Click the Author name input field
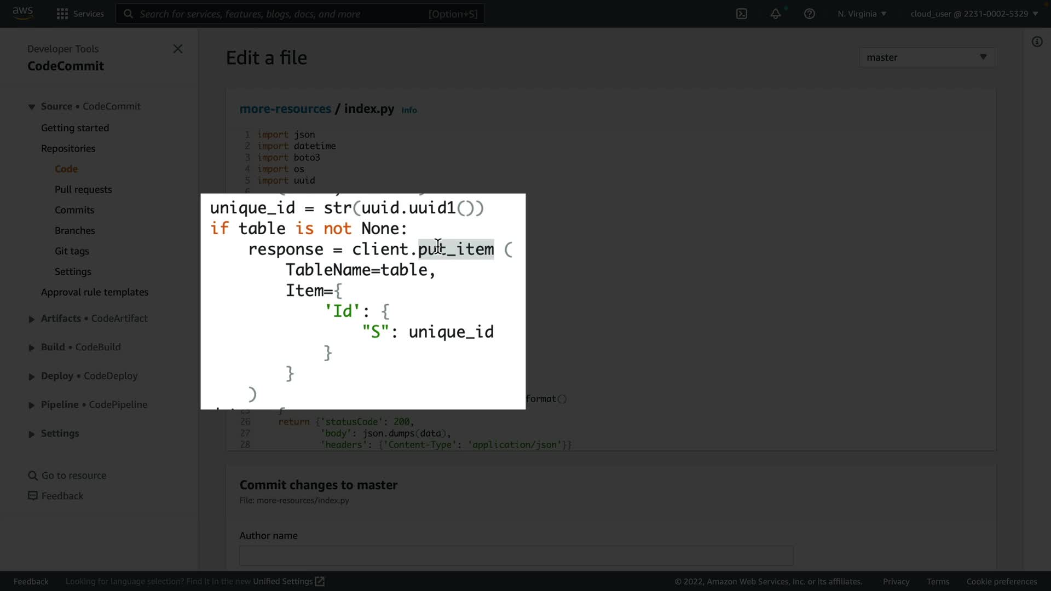 [516, 556]
